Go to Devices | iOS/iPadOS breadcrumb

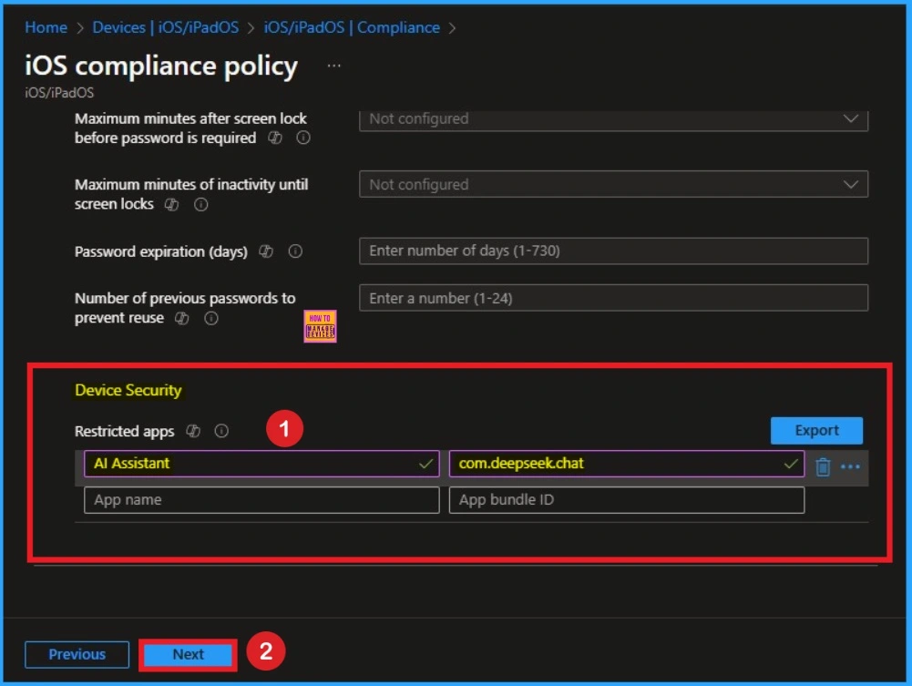coord(165,27)
